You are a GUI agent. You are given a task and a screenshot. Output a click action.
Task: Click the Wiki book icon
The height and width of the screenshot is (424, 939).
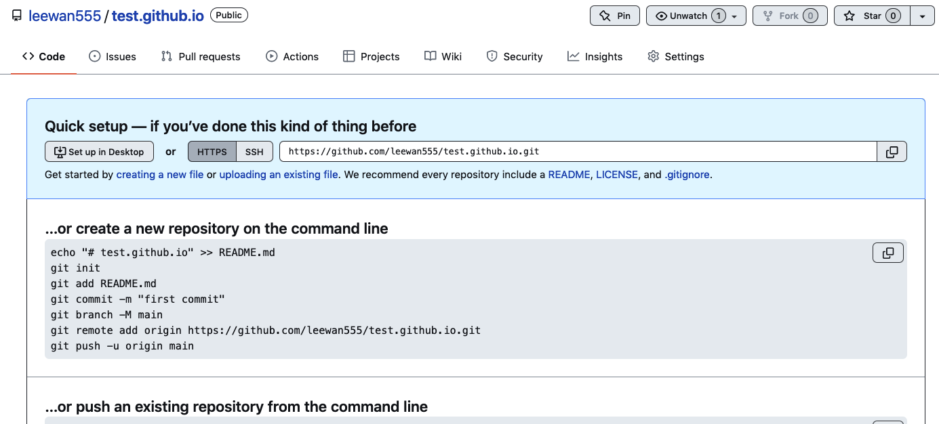[431, 56]
